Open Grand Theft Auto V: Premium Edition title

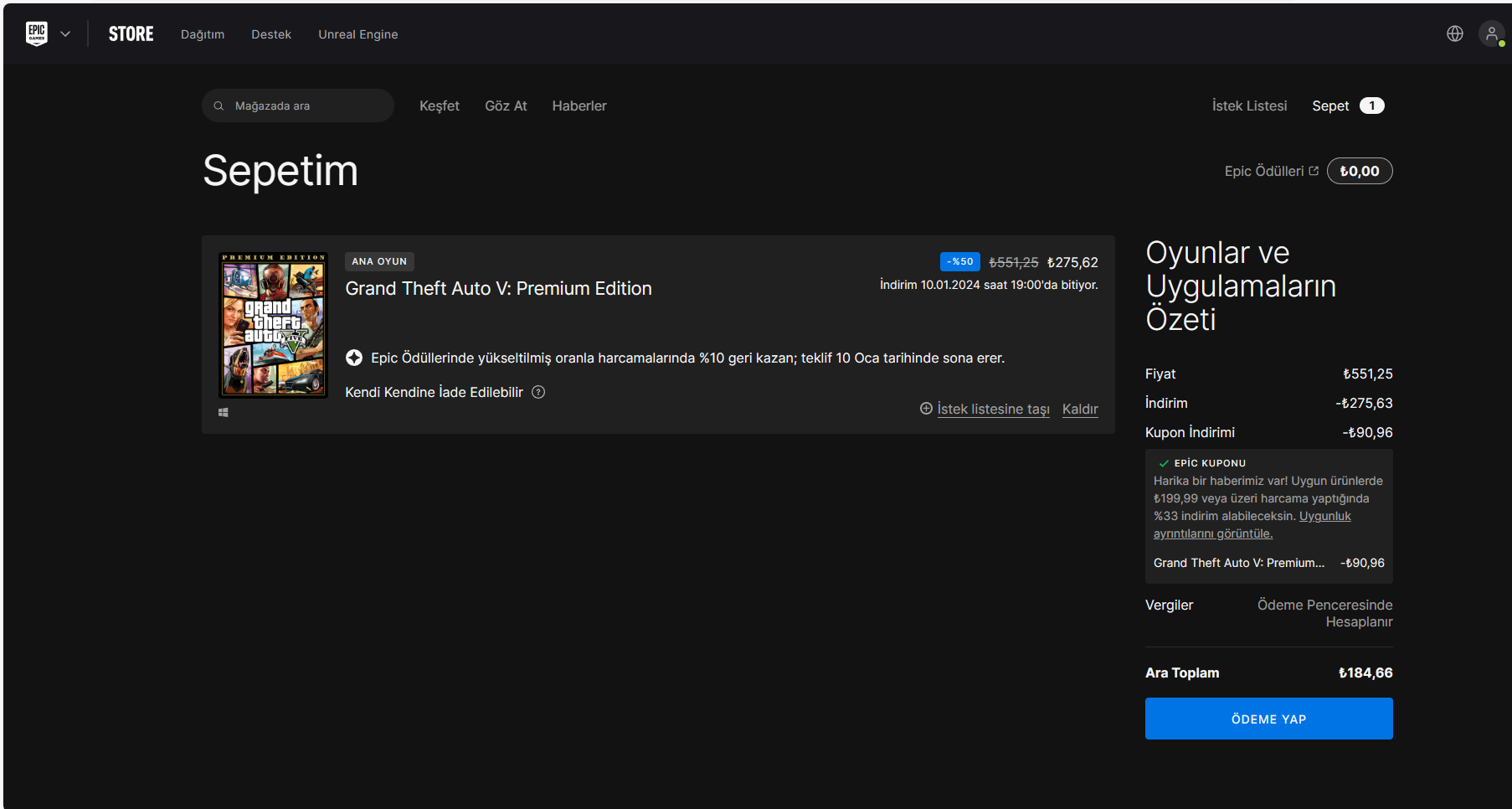click(x=498, y=288)
